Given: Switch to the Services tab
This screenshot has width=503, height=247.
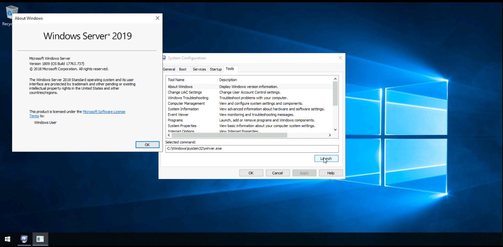Looking at the screenshot, I should click(199, 69).
